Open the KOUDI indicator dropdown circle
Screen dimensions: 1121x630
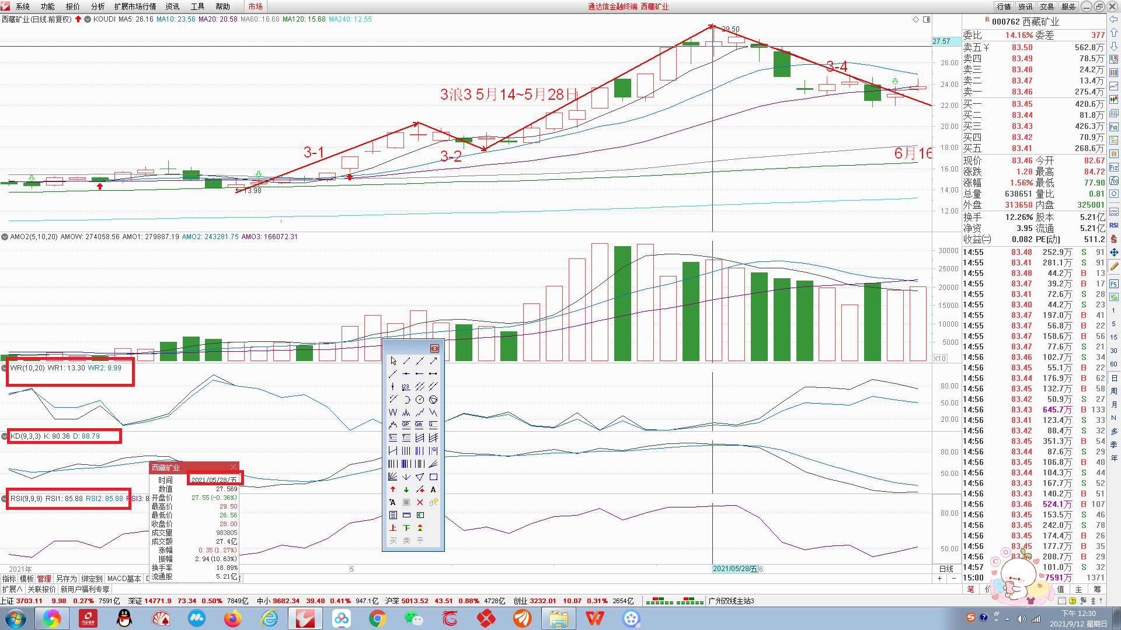coord(88,19)
